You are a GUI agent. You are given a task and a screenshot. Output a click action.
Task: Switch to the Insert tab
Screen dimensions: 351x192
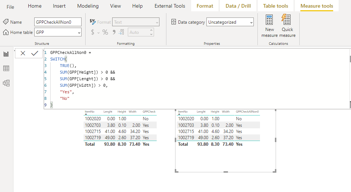[59, 6]
